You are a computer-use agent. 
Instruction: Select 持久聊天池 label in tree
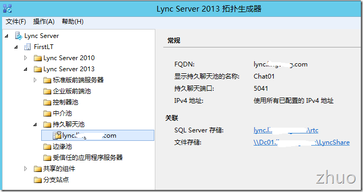[69, 124]
